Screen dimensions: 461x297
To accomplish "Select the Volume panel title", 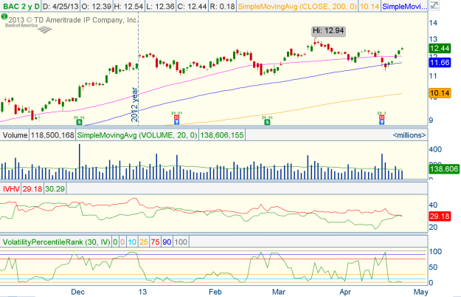I will [15, 136].
